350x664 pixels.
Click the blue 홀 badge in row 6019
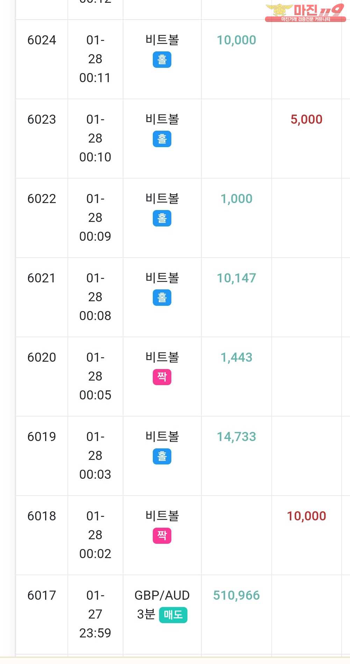click(162, 456)
